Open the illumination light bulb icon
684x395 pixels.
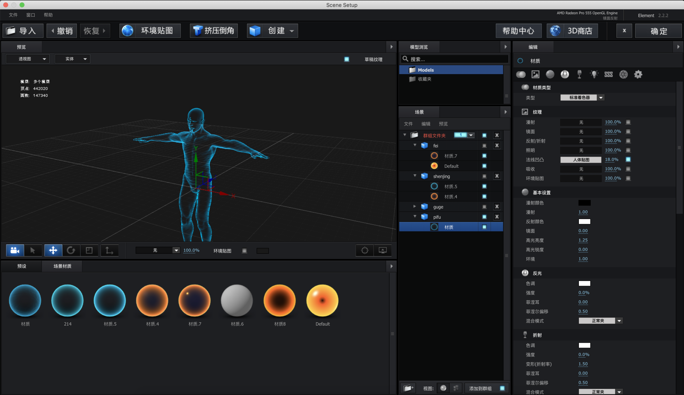594,74
